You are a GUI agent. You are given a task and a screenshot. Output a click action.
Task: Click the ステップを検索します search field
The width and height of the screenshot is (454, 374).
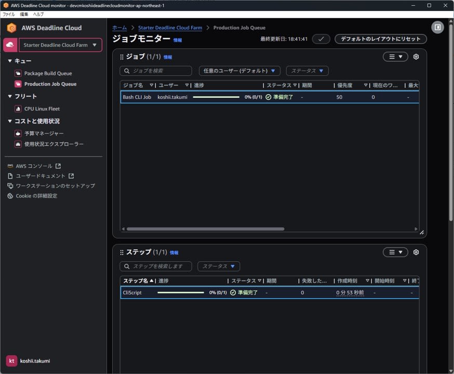[x=156, y=266]
